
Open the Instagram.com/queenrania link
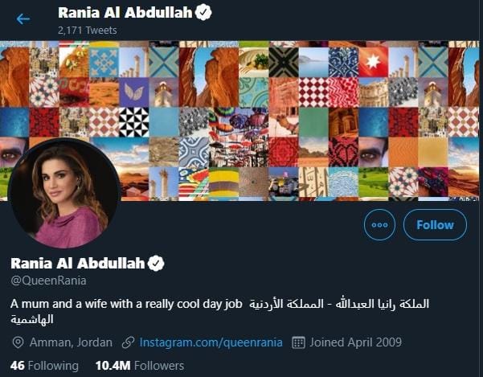211,342
